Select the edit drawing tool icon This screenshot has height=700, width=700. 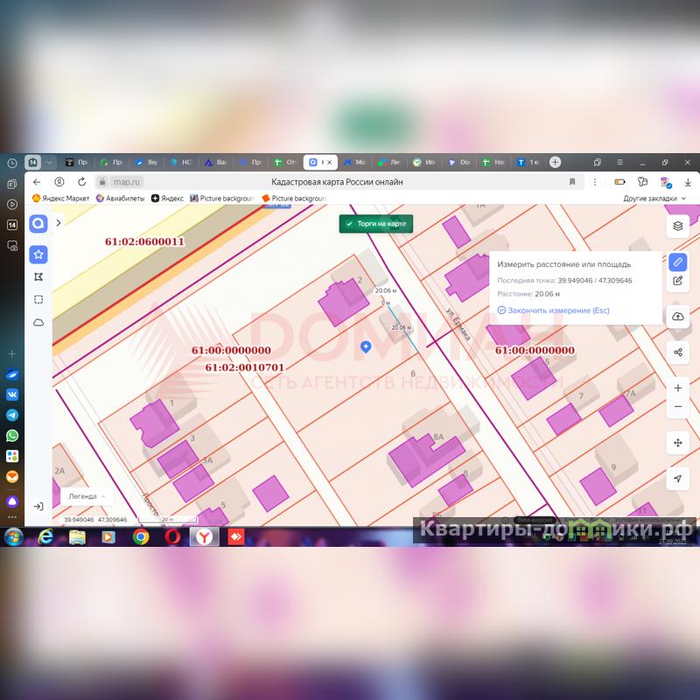pos(678,281)
